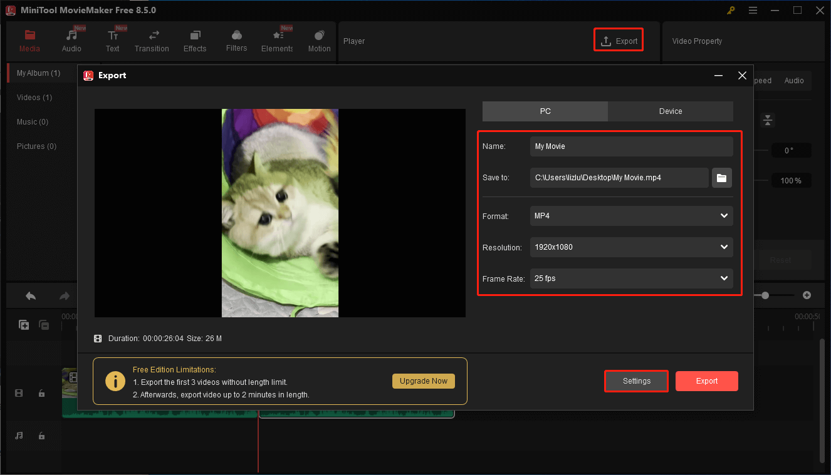Click the vertical flip icon in Video Property
The image size is (831, 475).
[x=767, y=120]
